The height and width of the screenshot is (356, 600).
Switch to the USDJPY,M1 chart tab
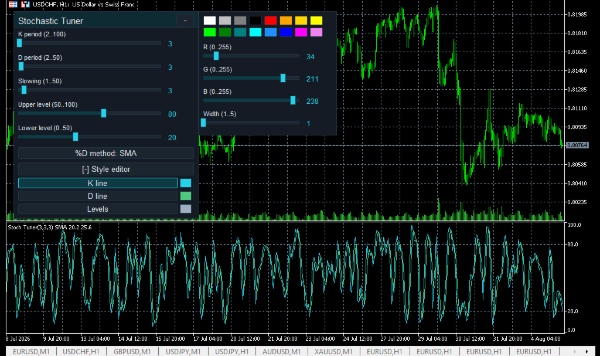pyautogui.click(x=183, y=351)
